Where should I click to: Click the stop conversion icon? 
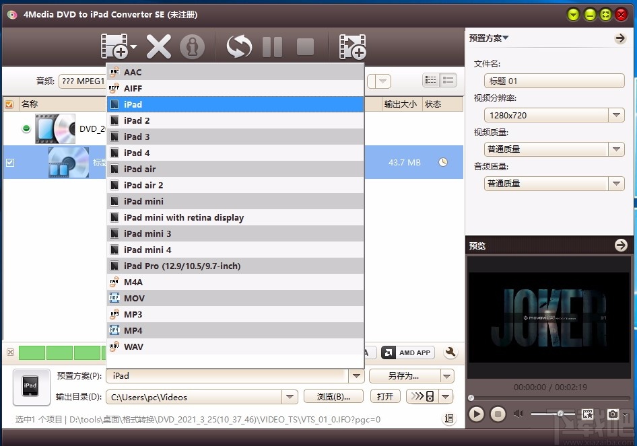click(x=304, y=47)
